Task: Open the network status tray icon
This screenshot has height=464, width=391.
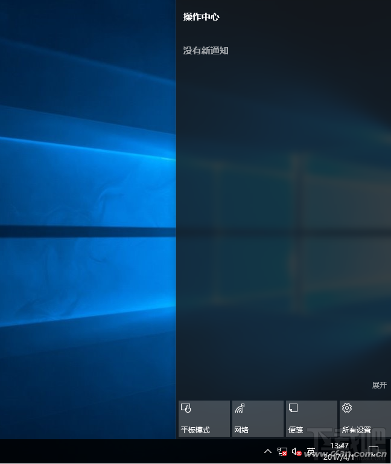Action: pyautogui.click(x=282, y=451)
